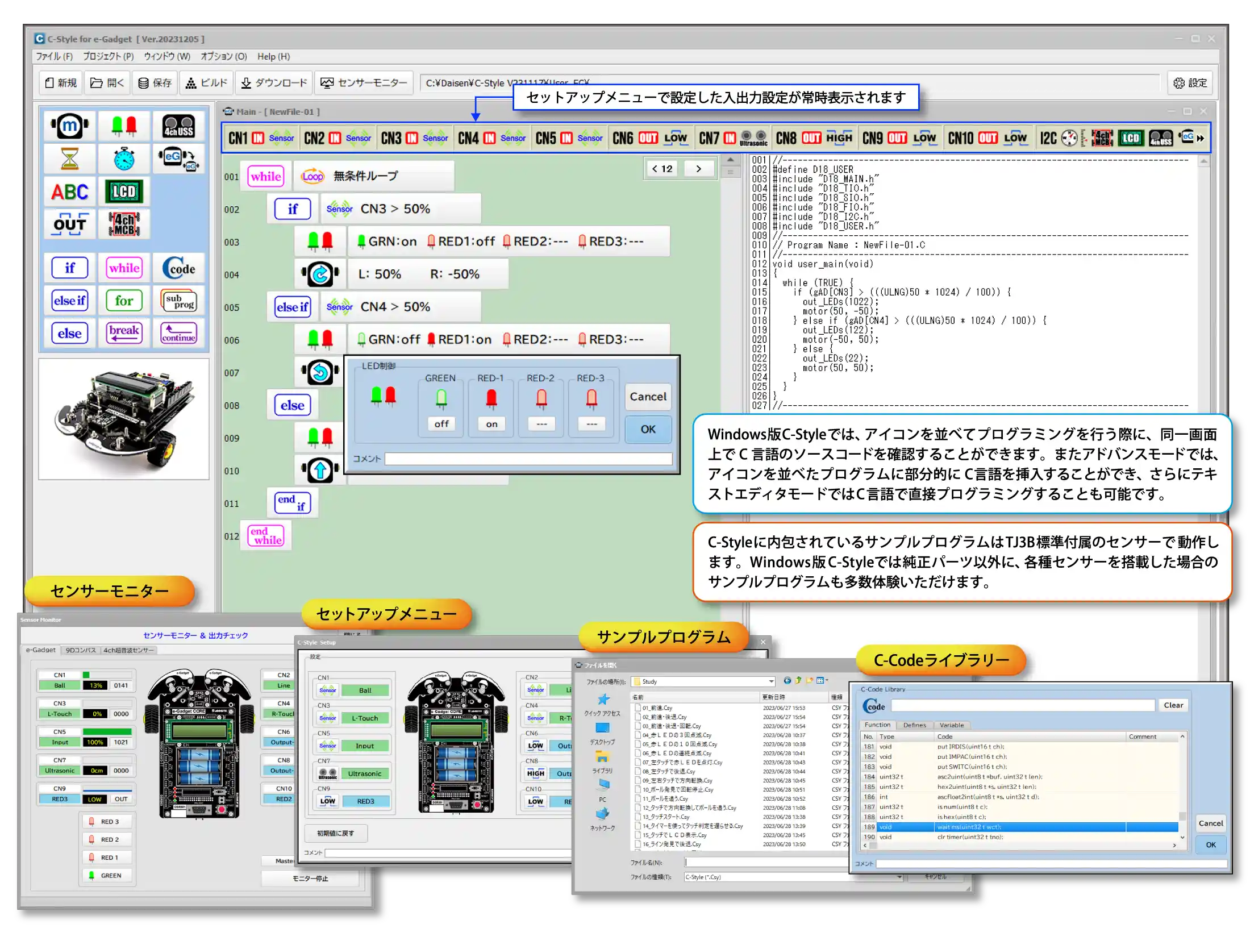Click the ダウンロード (Download) toolbar button
The width and height of the screenshot is (1250, 932).
(x=273, y=83)
